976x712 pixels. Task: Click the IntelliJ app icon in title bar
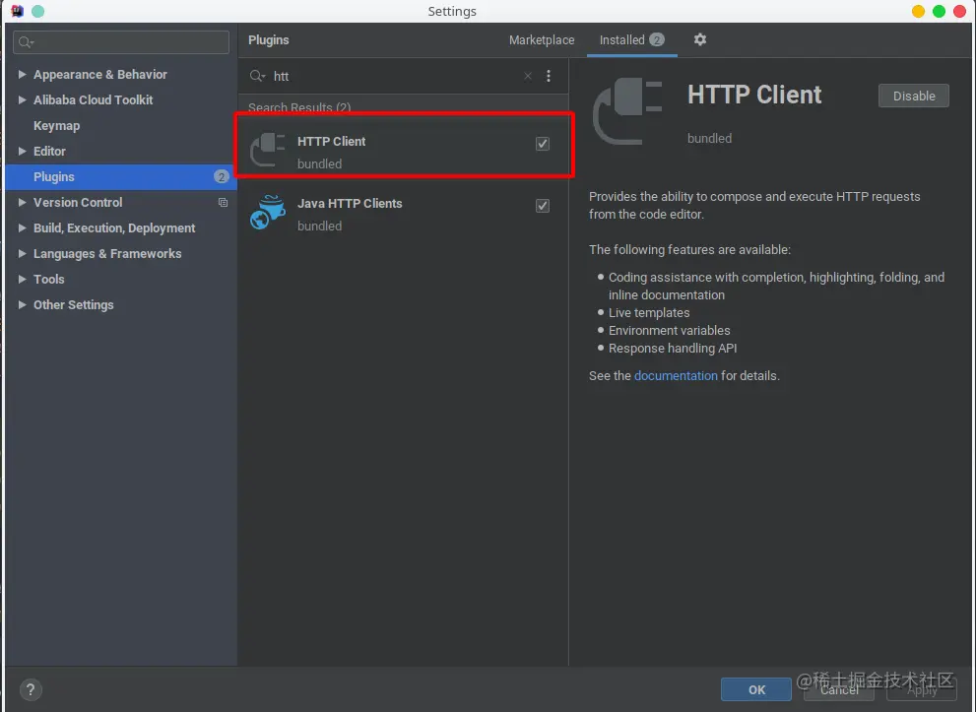(x=18, y=11)
